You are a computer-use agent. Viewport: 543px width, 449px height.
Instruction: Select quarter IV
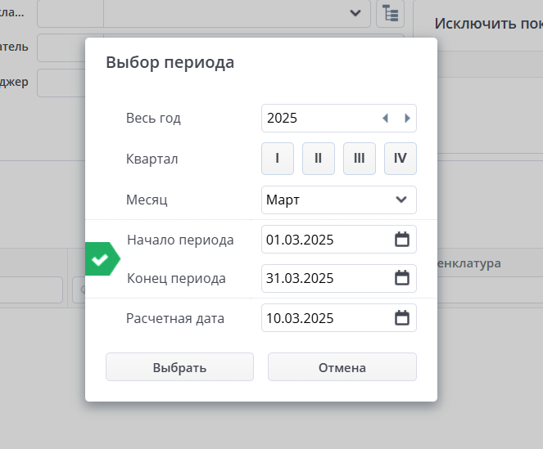pos(400,159)
